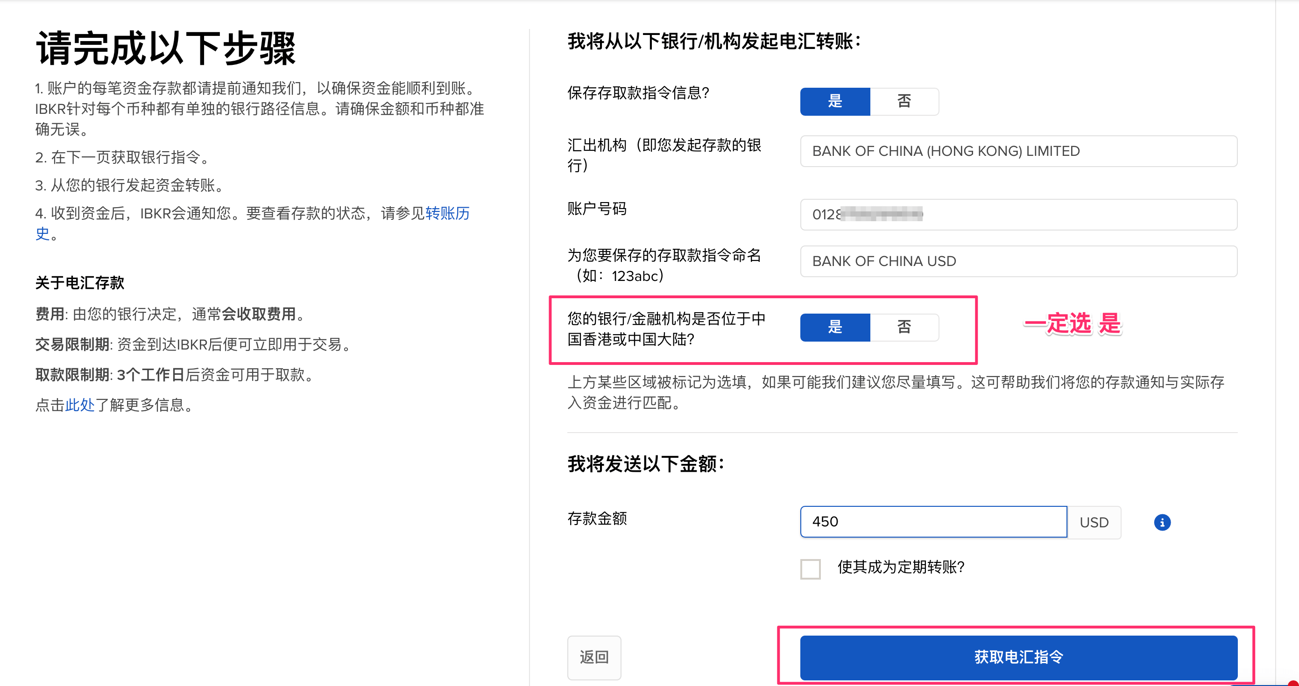Image resolution: width=1299 pixels, height=686 pixels.
Task: Open the 转账历史 transfer history link
Action: click(x=447, y=213)
